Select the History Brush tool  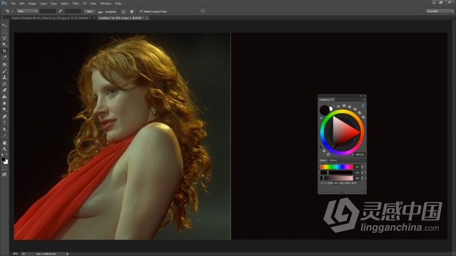coord(5,84)
